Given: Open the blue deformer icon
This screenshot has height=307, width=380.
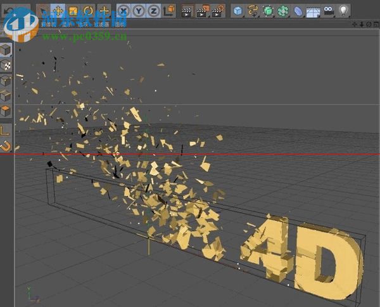Looking at the screenshot, I should [x=298, y=11].
